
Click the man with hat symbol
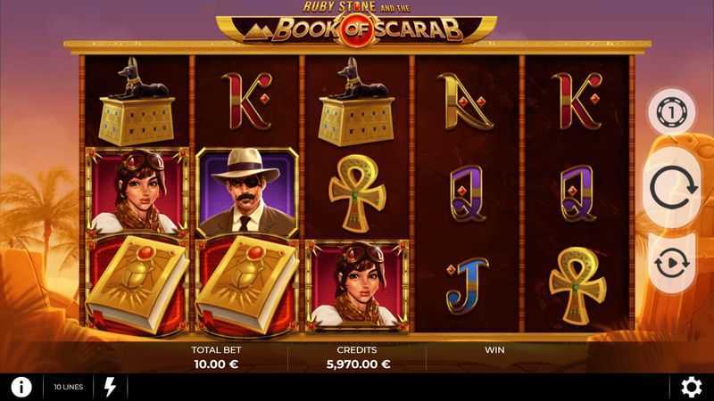(247, 192)
